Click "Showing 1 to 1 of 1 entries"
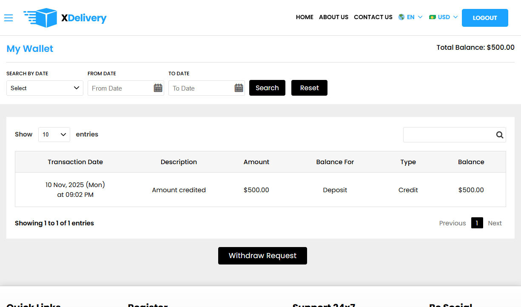The image size is (521, 307). (54, 223)
